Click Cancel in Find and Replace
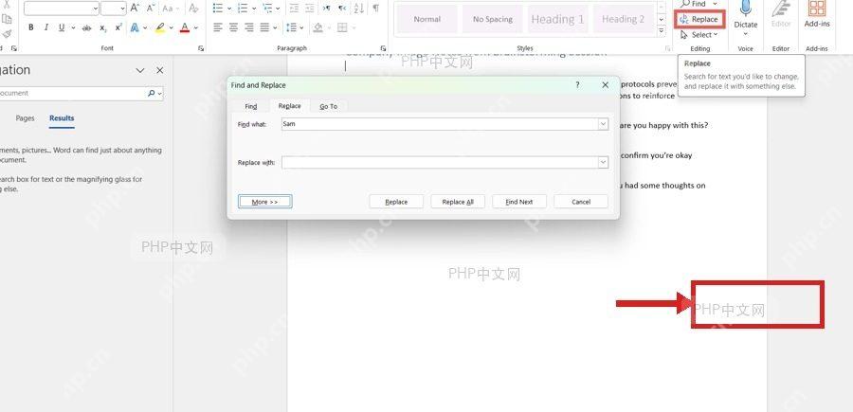 pos(581,202)
